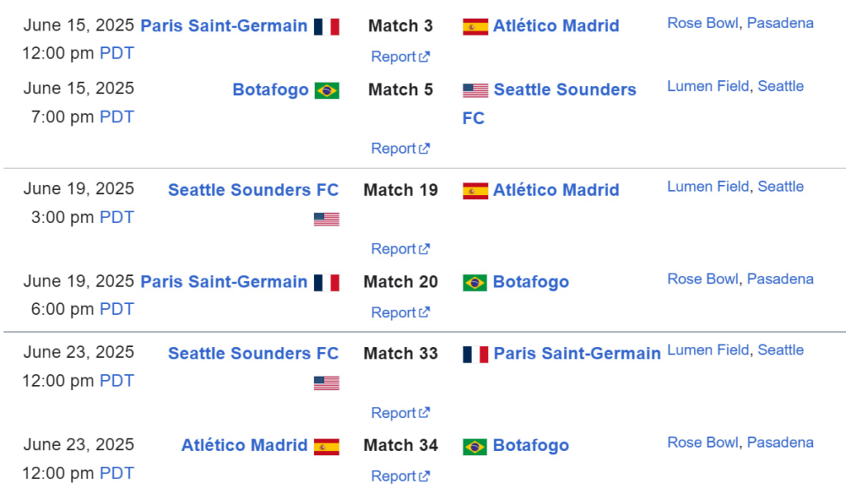The height and width of the screenshot is (494, 846).
Task: Open the Report link for Match 3
Action: coord(400,57)
